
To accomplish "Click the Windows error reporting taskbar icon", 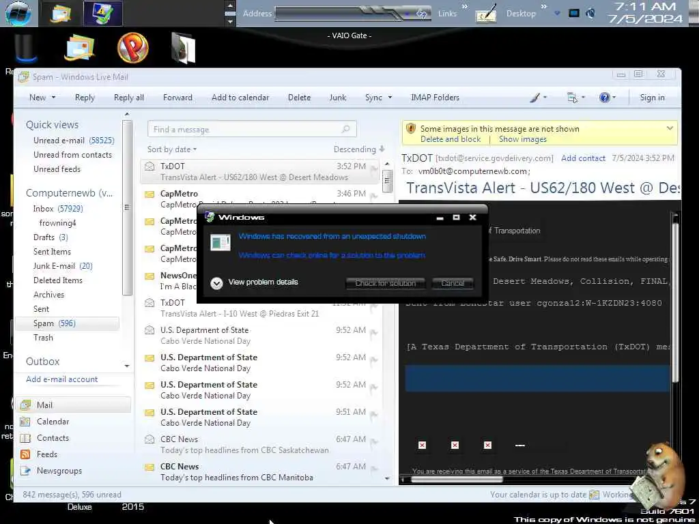I will pyautogui.click(x=102, y=13).
